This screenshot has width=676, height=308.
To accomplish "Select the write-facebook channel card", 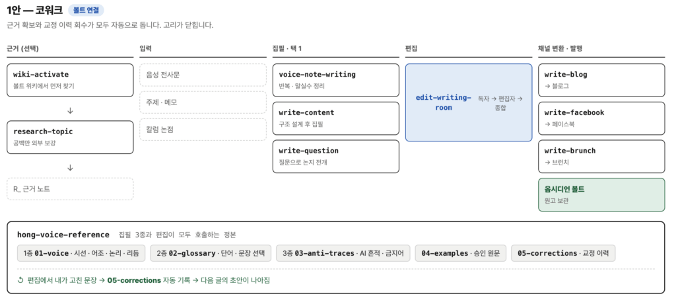I will 601,118.
